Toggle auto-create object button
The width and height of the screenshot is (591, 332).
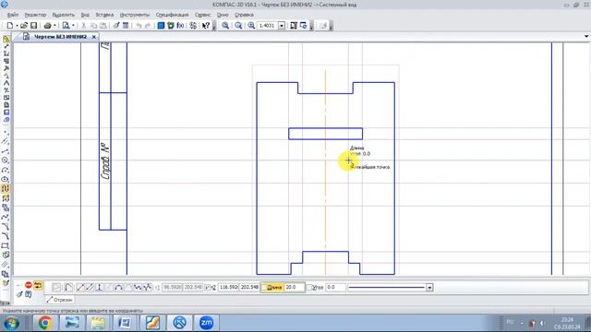pos(38,285)
